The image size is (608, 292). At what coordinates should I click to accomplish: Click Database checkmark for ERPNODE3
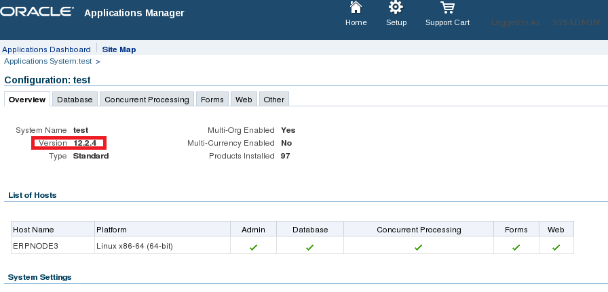310,247
